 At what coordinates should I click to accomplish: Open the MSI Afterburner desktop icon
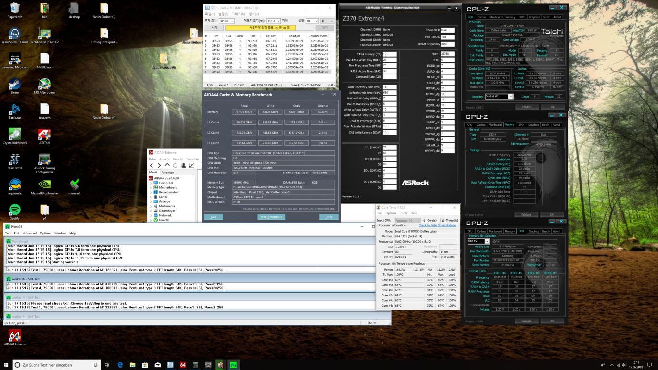[x=44, y=84]
